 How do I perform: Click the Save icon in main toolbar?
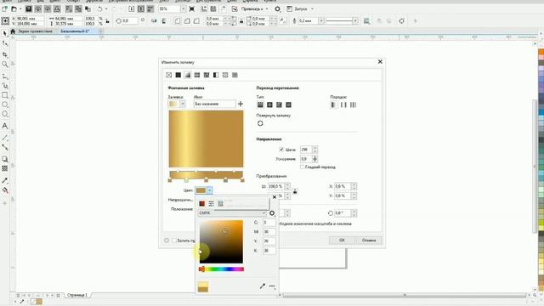tap(29, 8)
